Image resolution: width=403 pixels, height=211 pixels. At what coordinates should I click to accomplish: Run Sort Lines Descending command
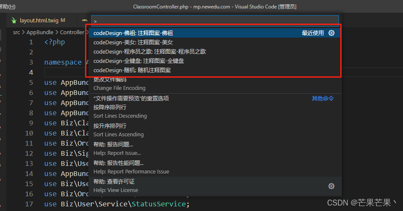(215, 112)
